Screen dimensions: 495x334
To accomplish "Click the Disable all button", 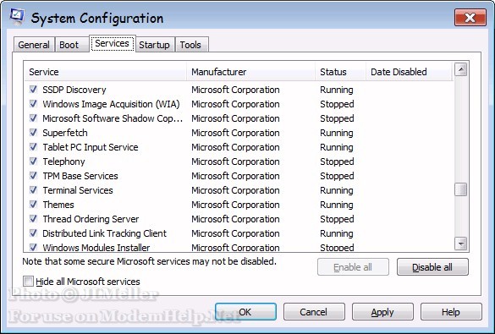I will click(432, 267).
